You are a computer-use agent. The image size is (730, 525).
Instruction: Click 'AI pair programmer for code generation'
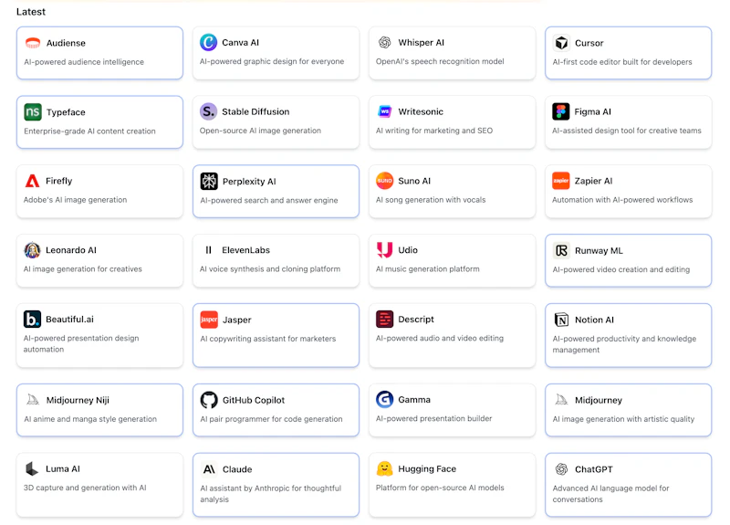[271, 419]
